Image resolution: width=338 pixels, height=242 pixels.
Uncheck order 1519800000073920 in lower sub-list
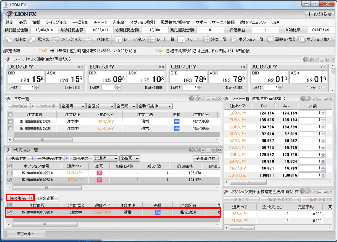(x=9, y=212)
